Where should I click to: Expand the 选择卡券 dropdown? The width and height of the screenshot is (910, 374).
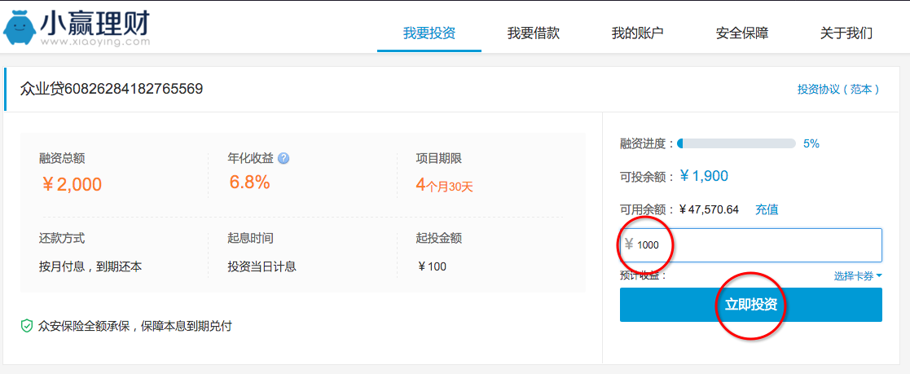pos(858,276)
